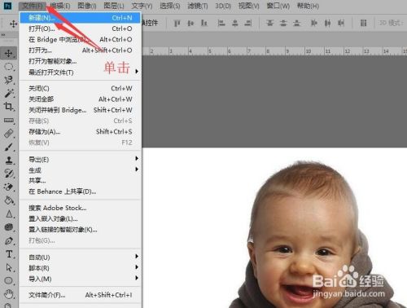Click the Auto-Align Layers icon
The height and width of the screenshot is (308, 407).
(x=363, y=24)
